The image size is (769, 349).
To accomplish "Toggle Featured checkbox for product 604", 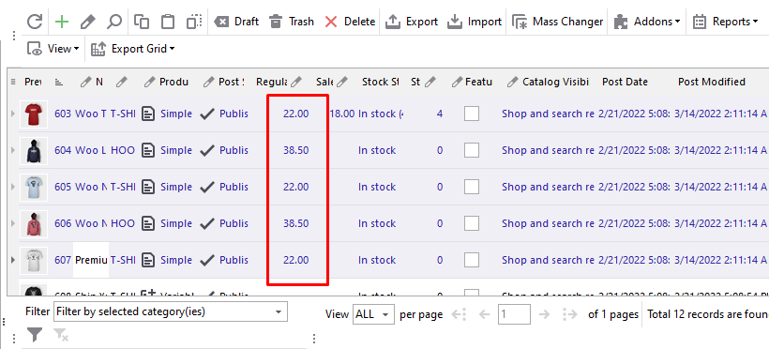I will 472,150.
